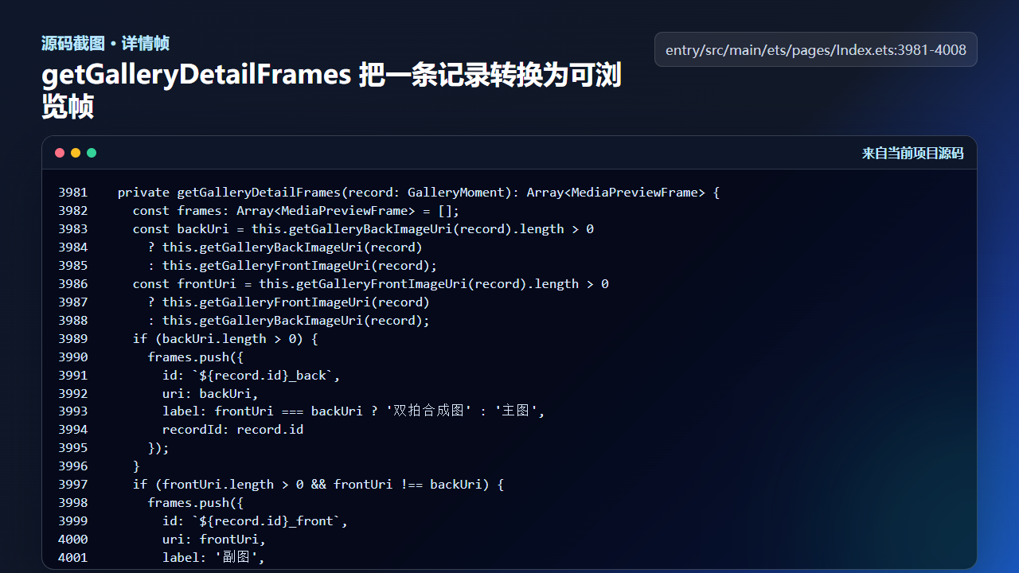Click line number 3989
The width and height of the screenshot is (1019, 573).
click(x=73, y=339)
